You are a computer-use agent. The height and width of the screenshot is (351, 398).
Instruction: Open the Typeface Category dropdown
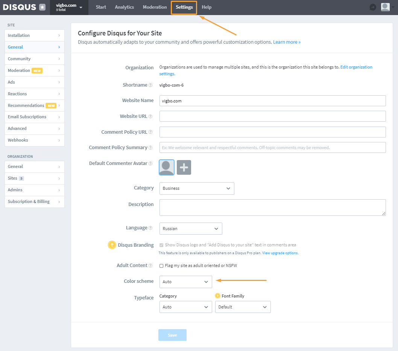(185, 307)
